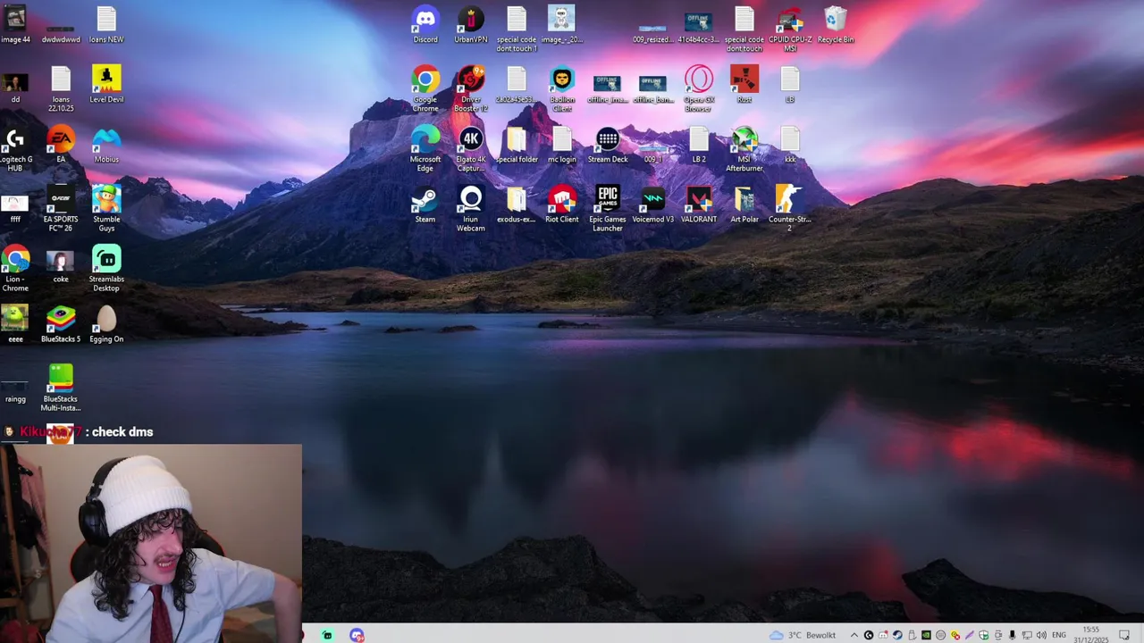Viewport: 1144px width, 643px height.
Task: Launch Mobius from the desktop
Action: (106, 144)
